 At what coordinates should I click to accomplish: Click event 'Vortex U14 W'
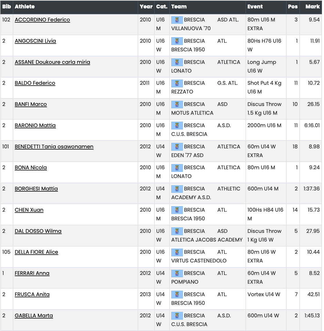tap(264, 294)
